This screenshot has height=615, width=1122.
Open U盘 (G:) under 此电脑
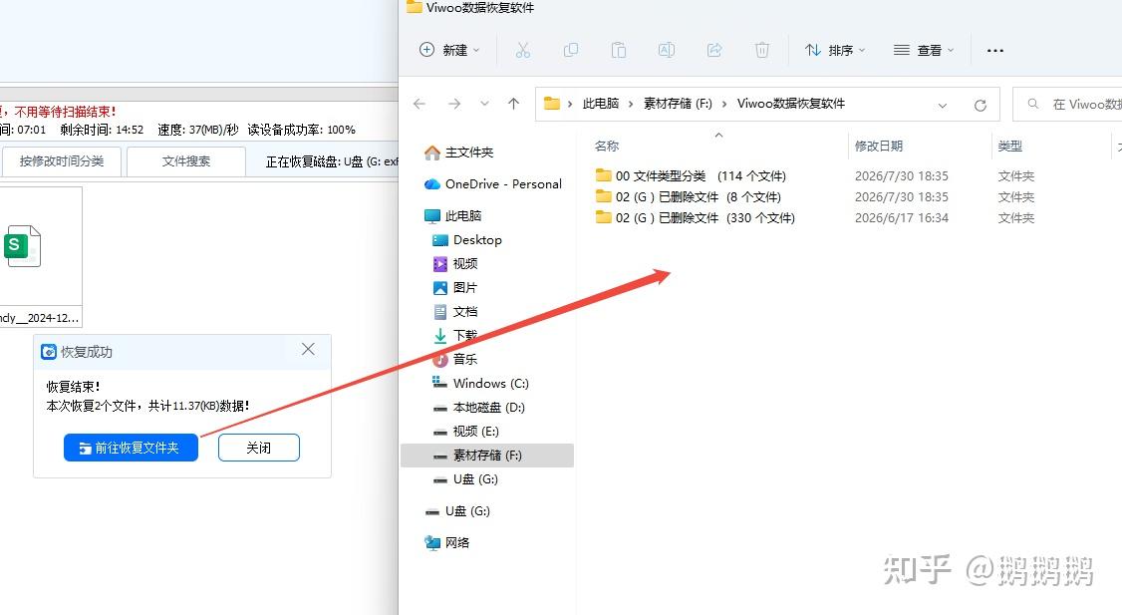click(475, 479)
